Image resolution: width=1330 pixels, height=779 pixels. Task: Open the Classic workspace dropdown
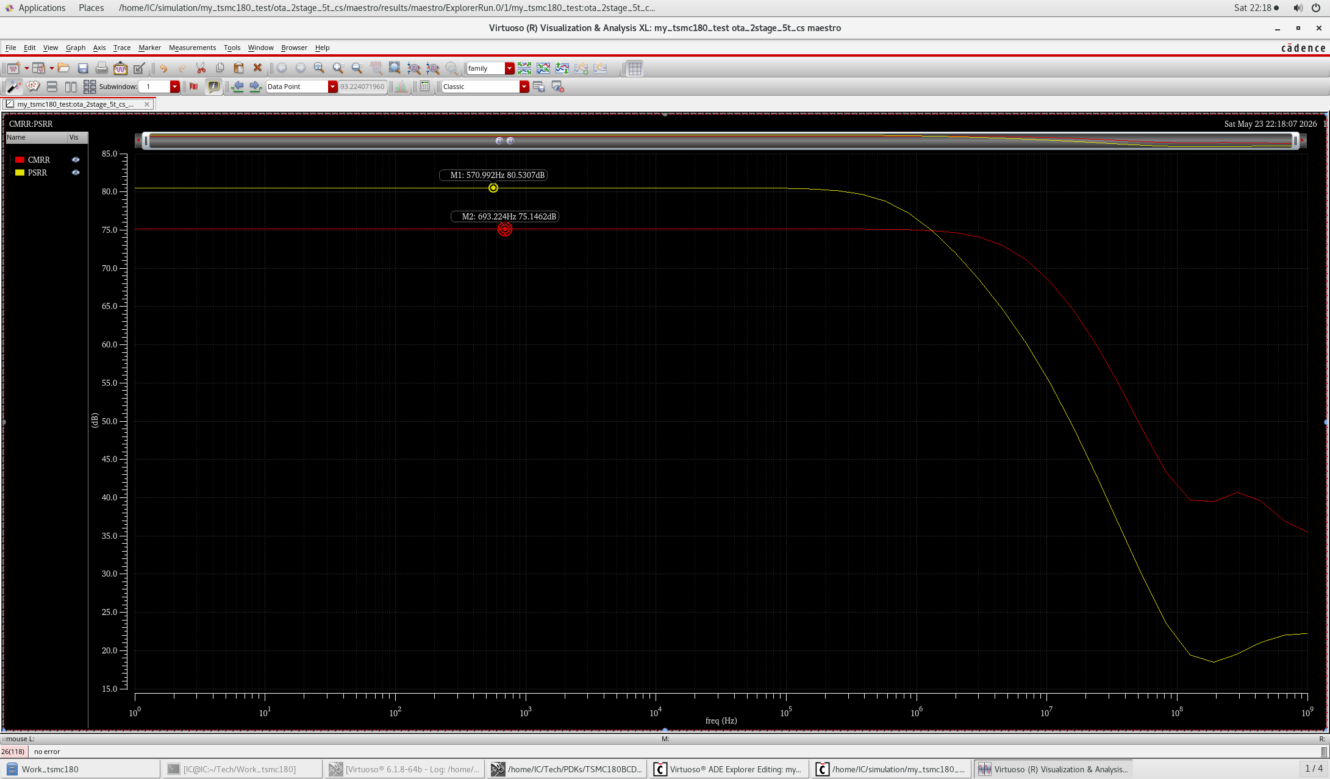click(524, 87)
